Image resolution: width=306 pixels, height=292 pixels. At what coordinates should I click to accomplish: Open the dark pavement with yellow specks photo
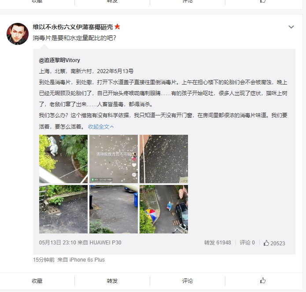(164, 159)
